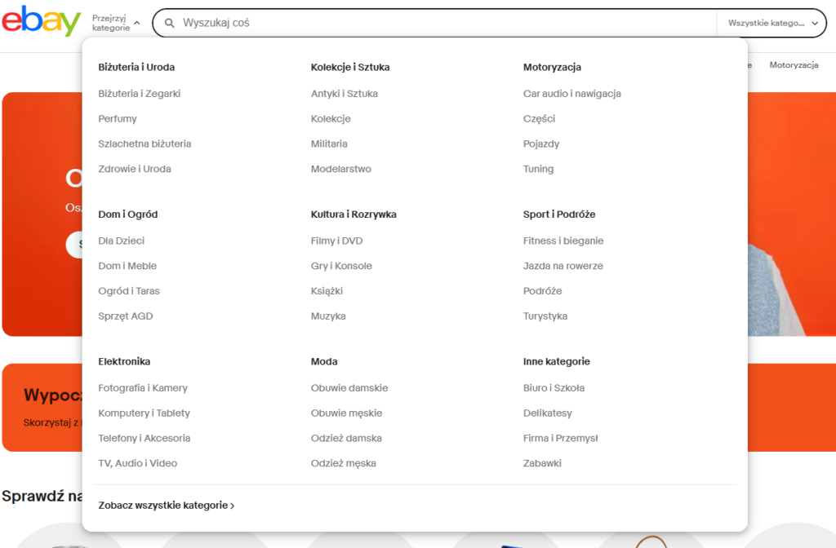This screenshot has width=836, height=548.
Task: Open Firma i Przemysł category
Action: tap(560, 439)
